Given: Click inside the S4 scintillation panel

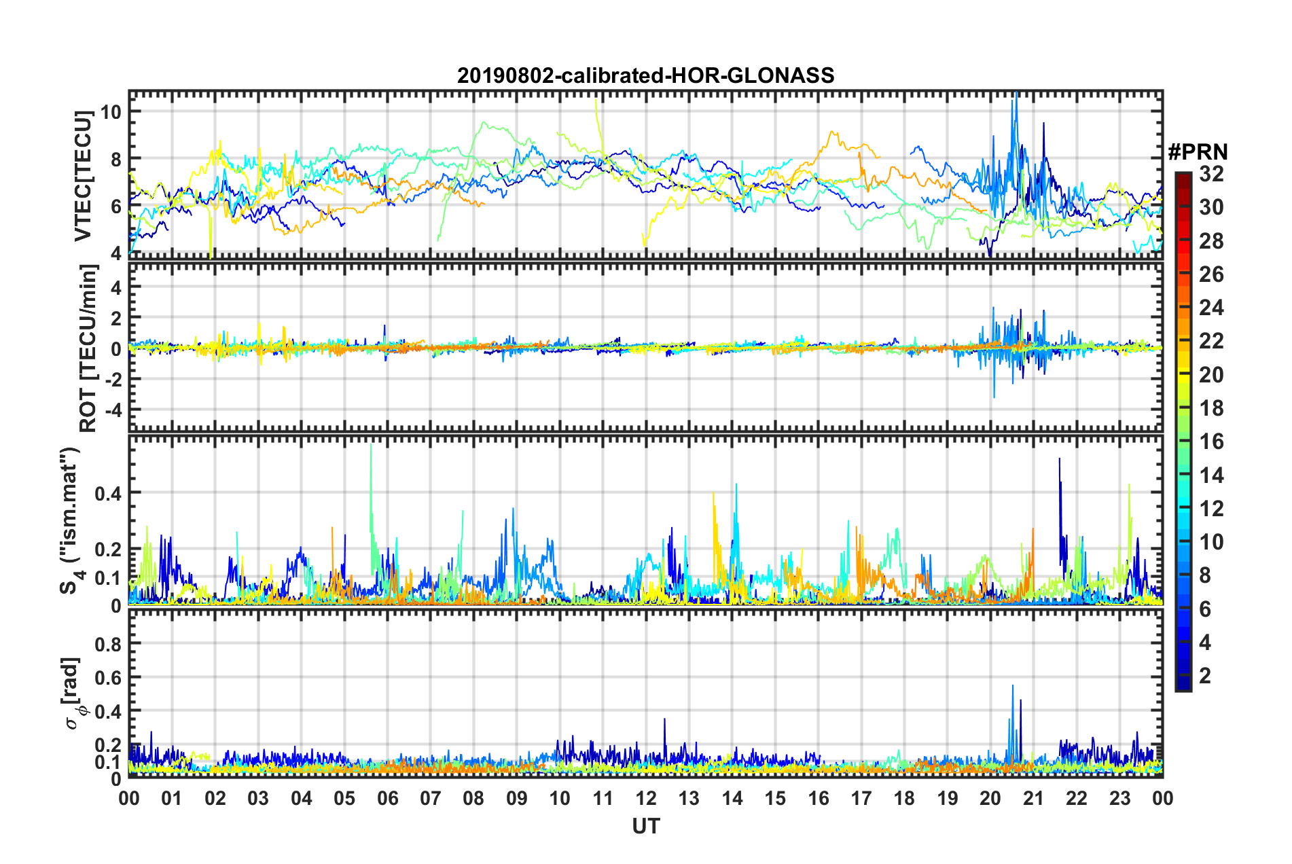Looking at the screenshot, I should tap(645, 520).
